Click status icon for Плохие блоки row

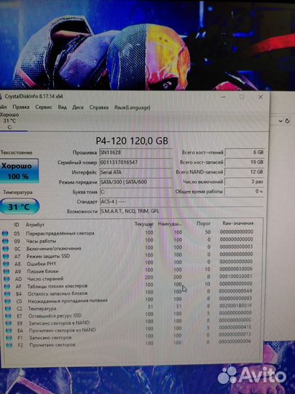tap(7, 271)
